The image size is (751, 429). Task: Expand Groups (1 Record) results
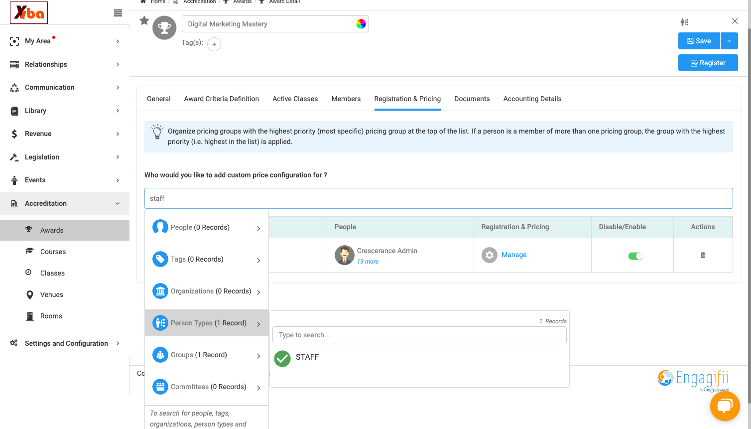(258, 356)
